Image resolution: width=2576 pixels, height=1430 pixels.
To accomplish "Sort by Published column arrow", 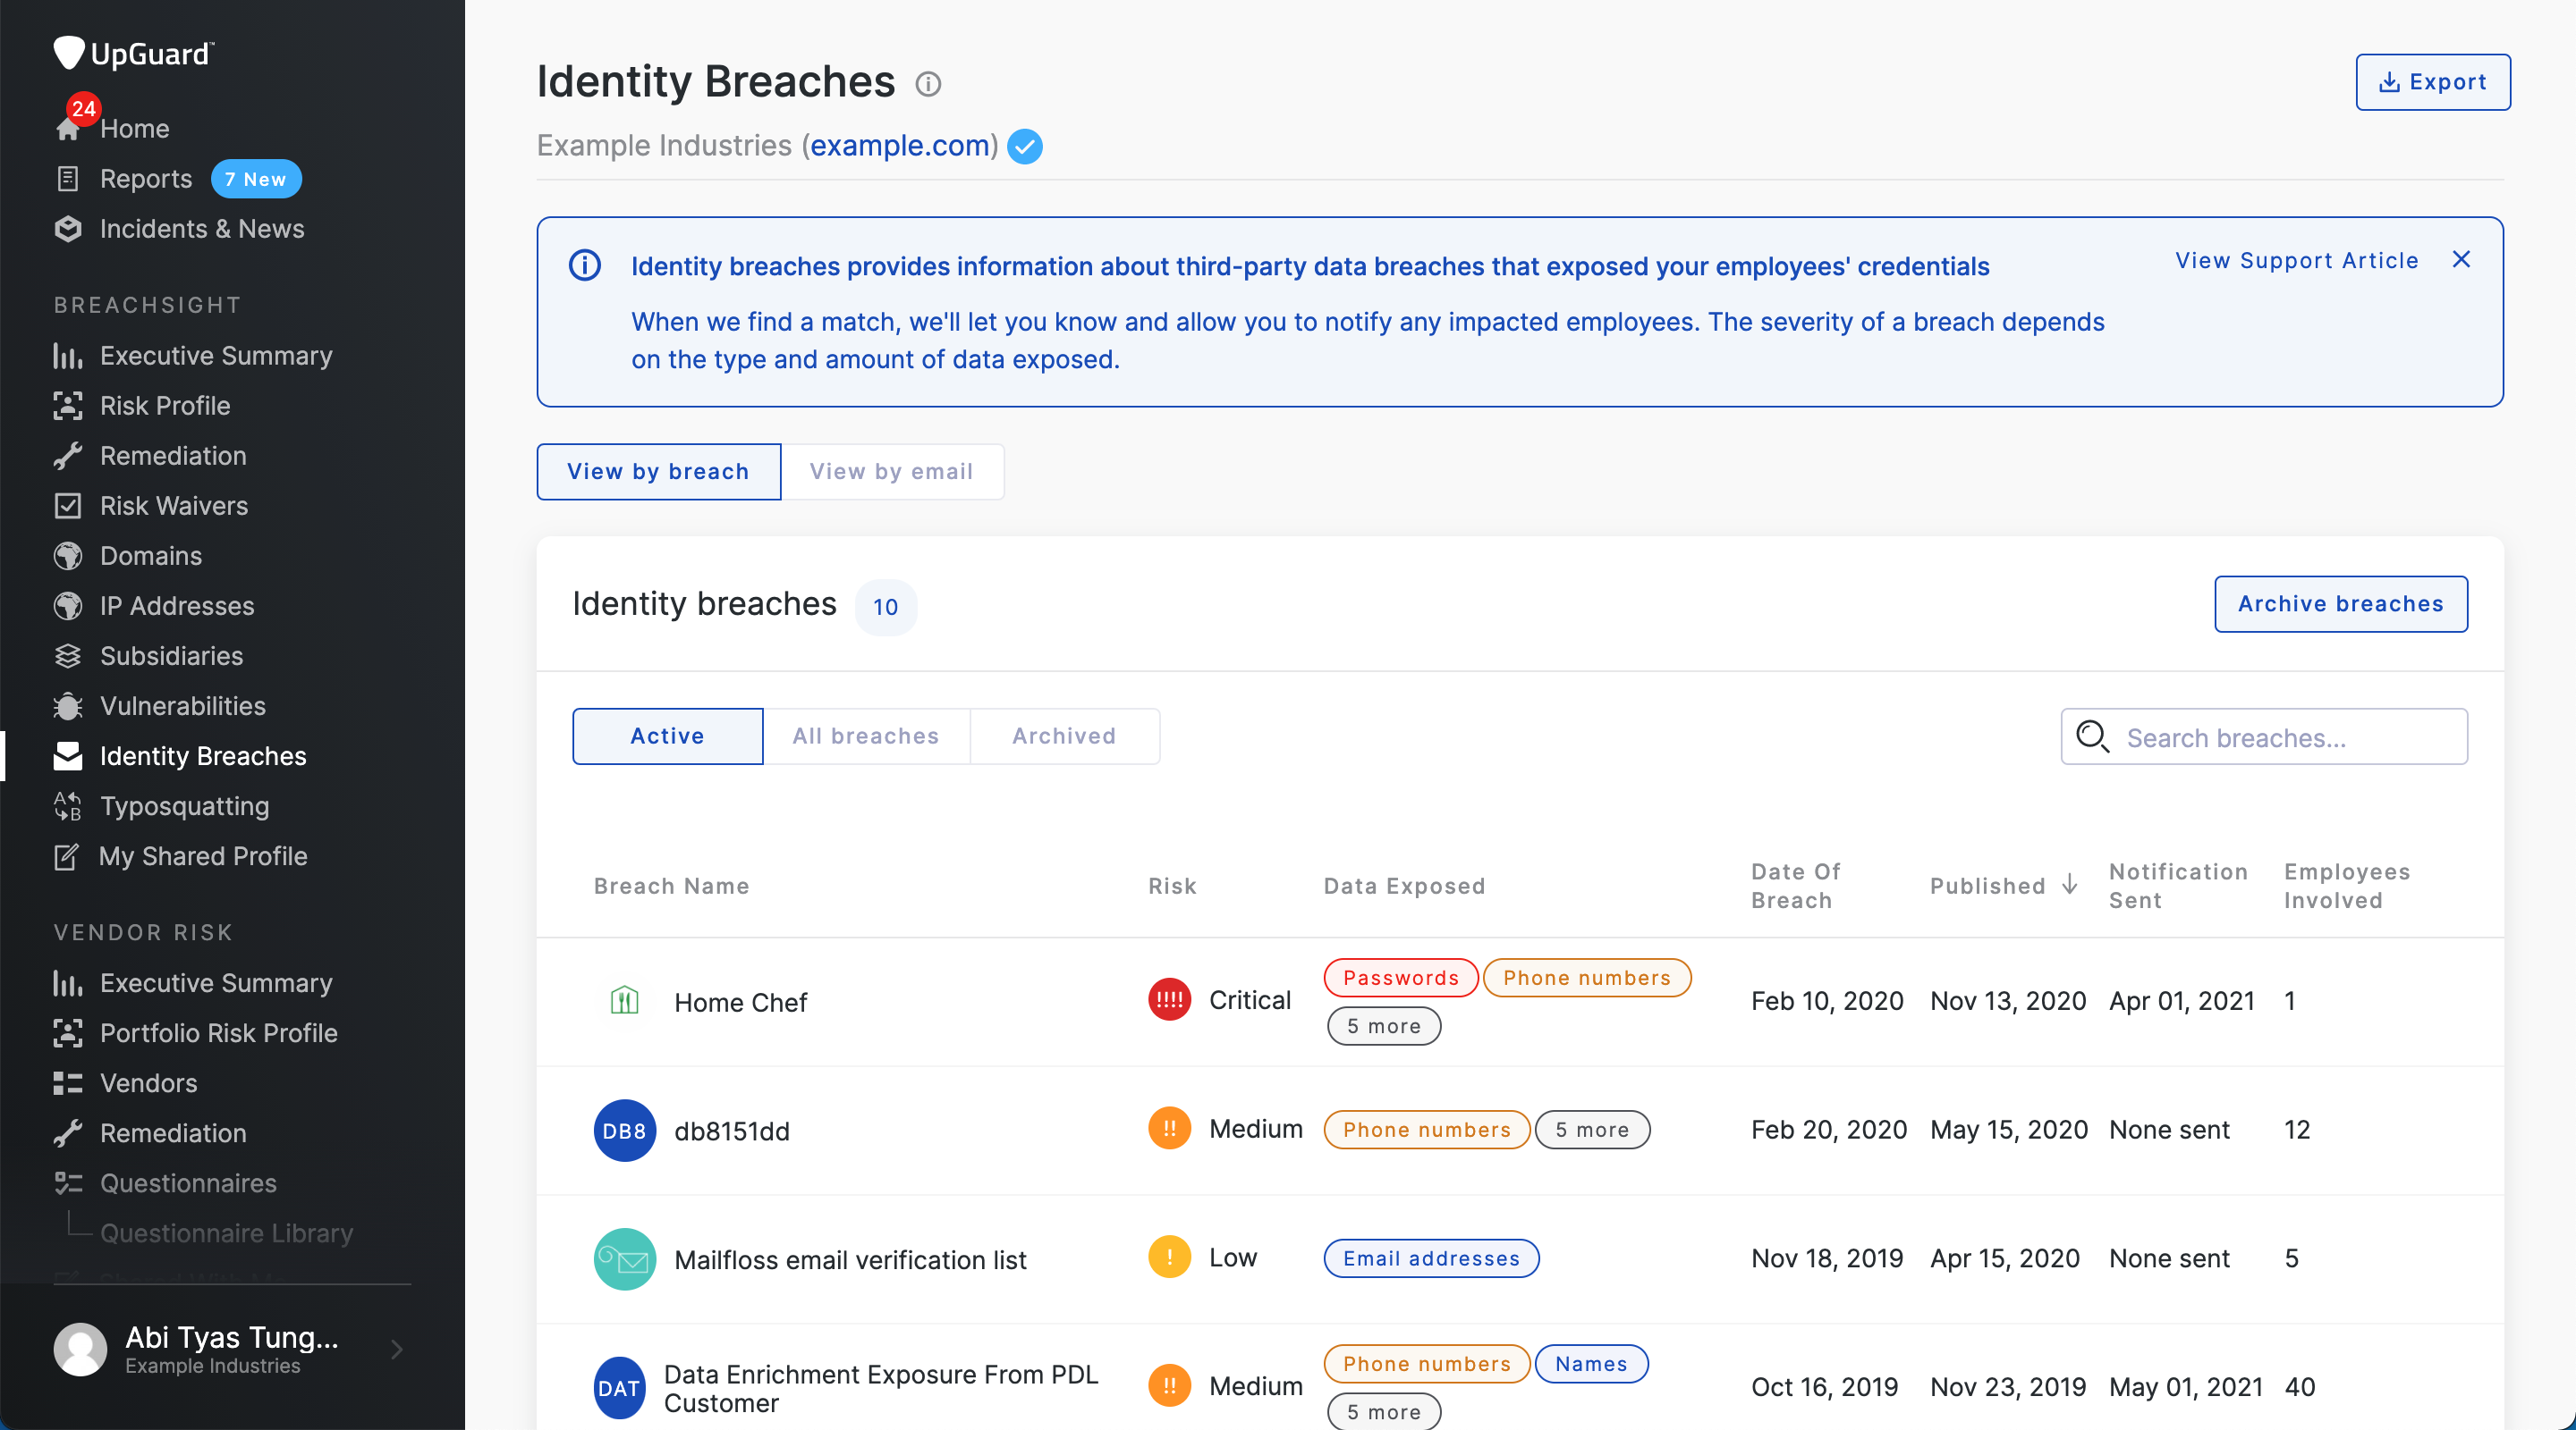I will pyautogui.click(x=2071, y=885).
